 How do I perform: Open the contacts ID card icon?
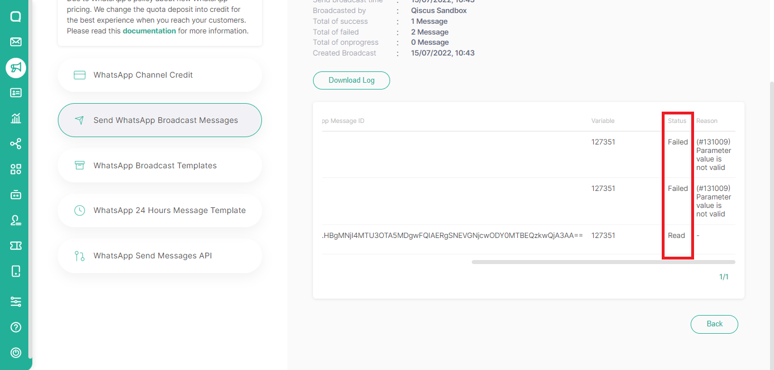(x=15, y=92)
